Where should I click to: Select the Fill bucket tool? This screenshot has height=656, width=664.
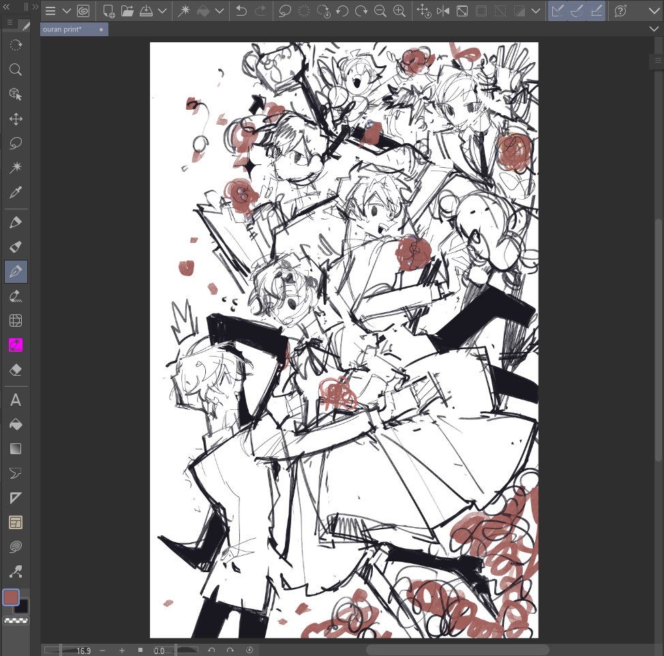pos(16,424)
